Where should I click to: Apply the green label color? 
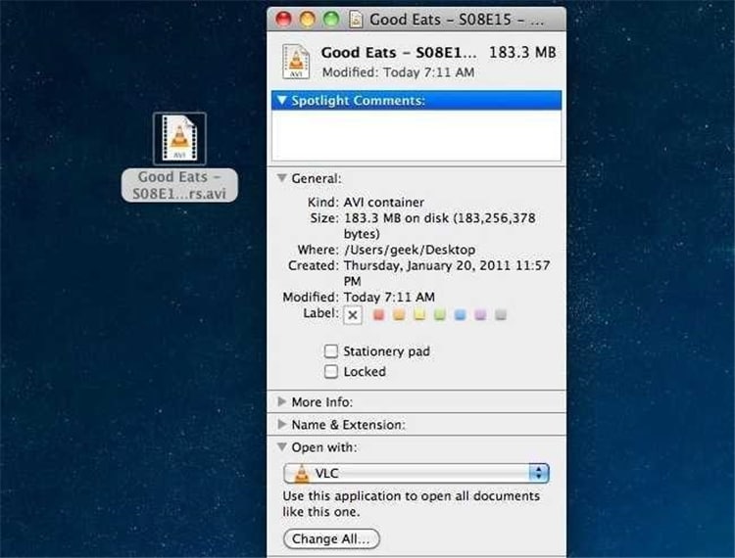click(440, 314)
